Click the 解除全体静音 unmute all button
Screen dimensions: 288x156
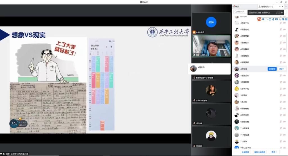(x=260, y=152)
